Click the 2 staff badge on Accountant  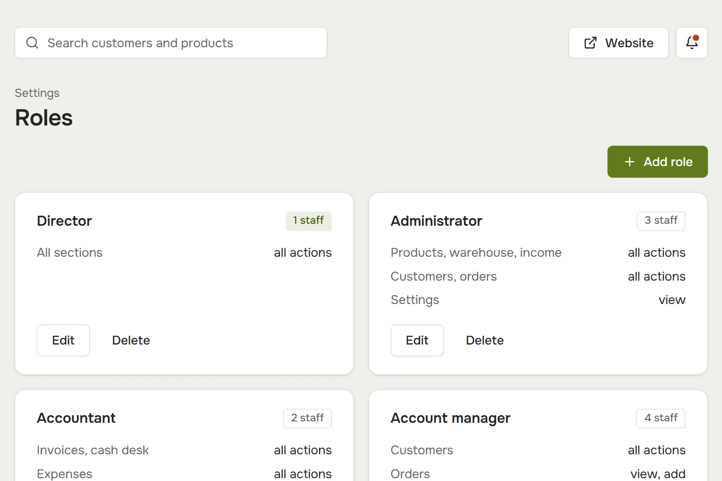pos(308,418)
